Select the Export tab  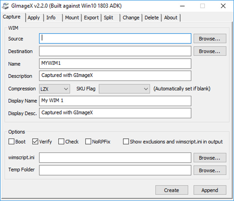coord(91,18)
